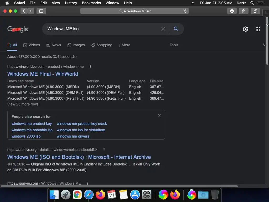Open the Safari menu

click(19, 3)
